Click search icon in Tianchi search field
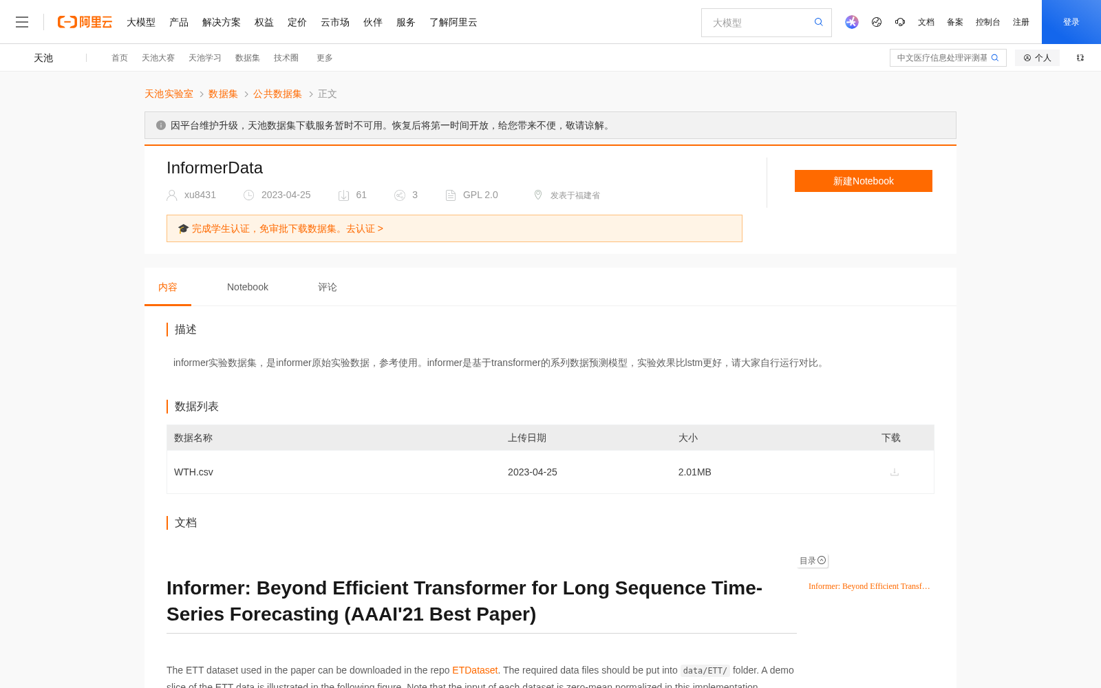The height and width of the screenshot is (688, 1101). click(995, 58)
